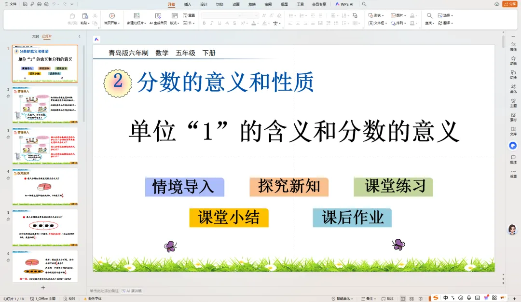521x302 pixels.
Task: Click the clear formatting eraser icon
Action: pos(279,15)
